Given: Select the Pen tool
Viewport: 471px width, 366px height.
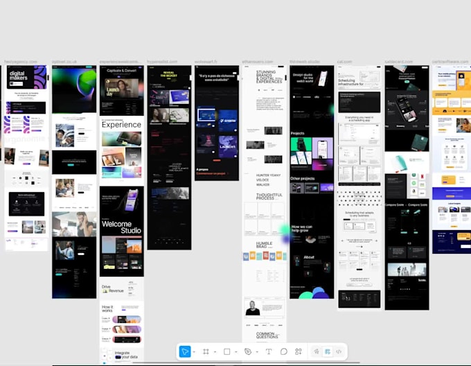Looking at the screenshot, I should [248, 351].
